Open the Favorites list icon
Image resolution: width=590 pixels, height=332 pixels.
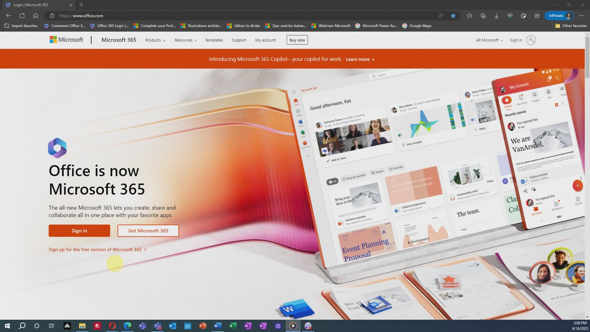pyautogui.click(x=470, y=16)
